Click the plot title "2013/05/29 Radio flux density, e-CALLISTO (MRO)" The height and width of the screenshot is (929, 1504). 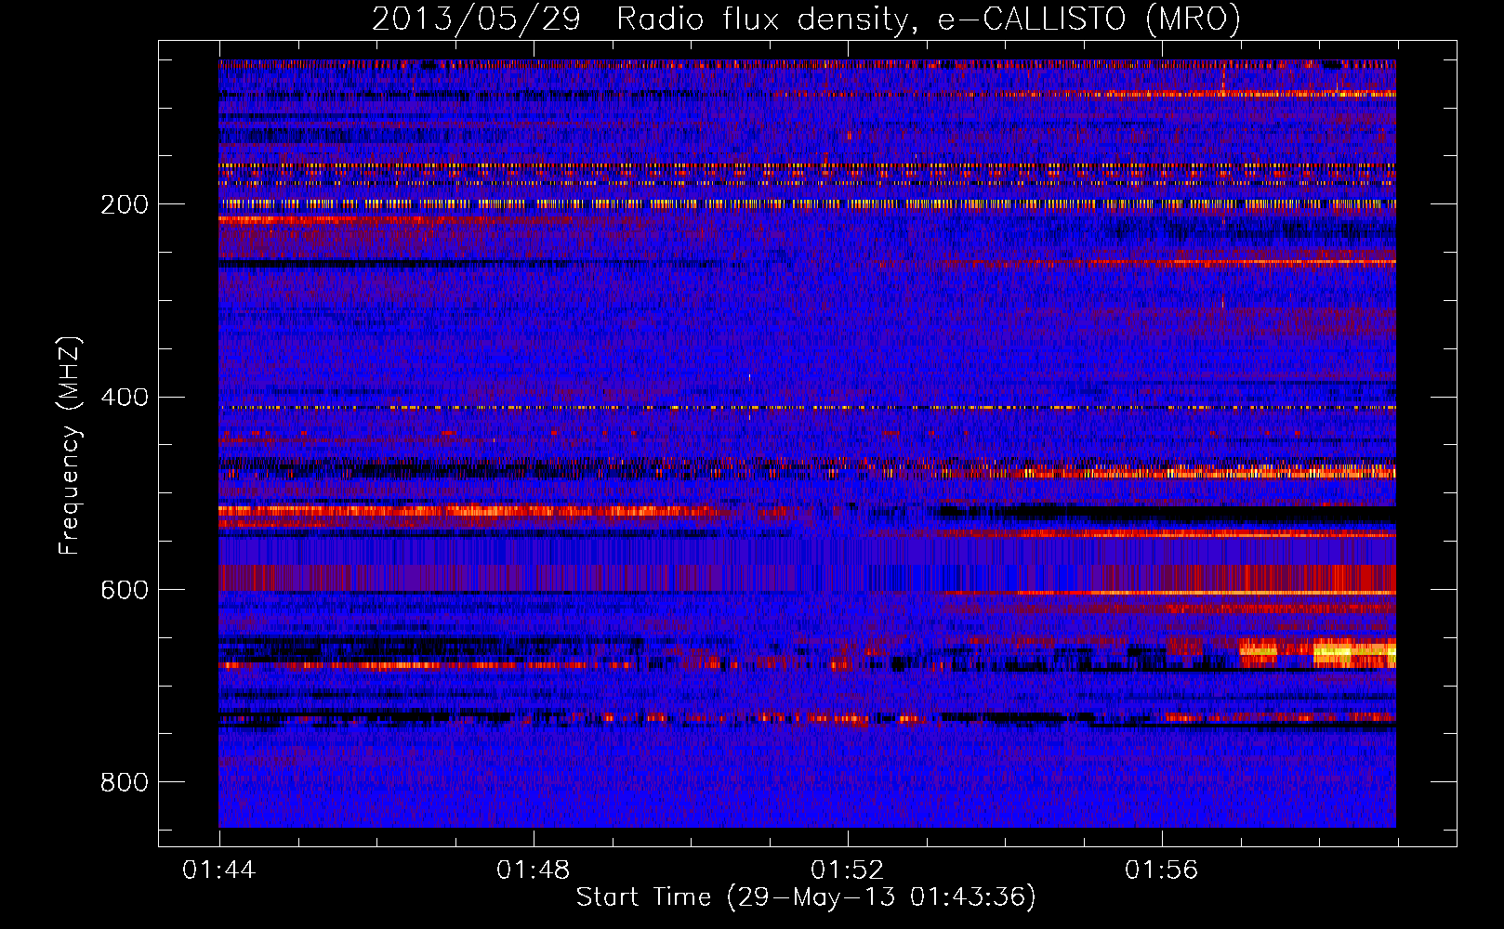pyautogui.click(x=806, y=19)
